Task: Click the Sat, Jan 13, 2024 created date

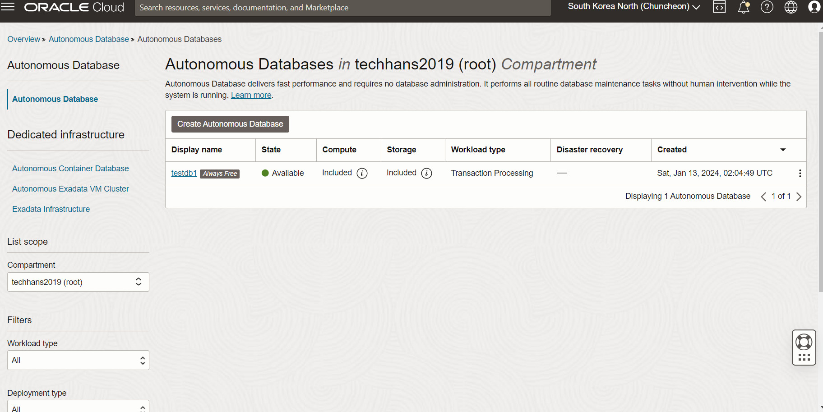Action: [715, 173]
